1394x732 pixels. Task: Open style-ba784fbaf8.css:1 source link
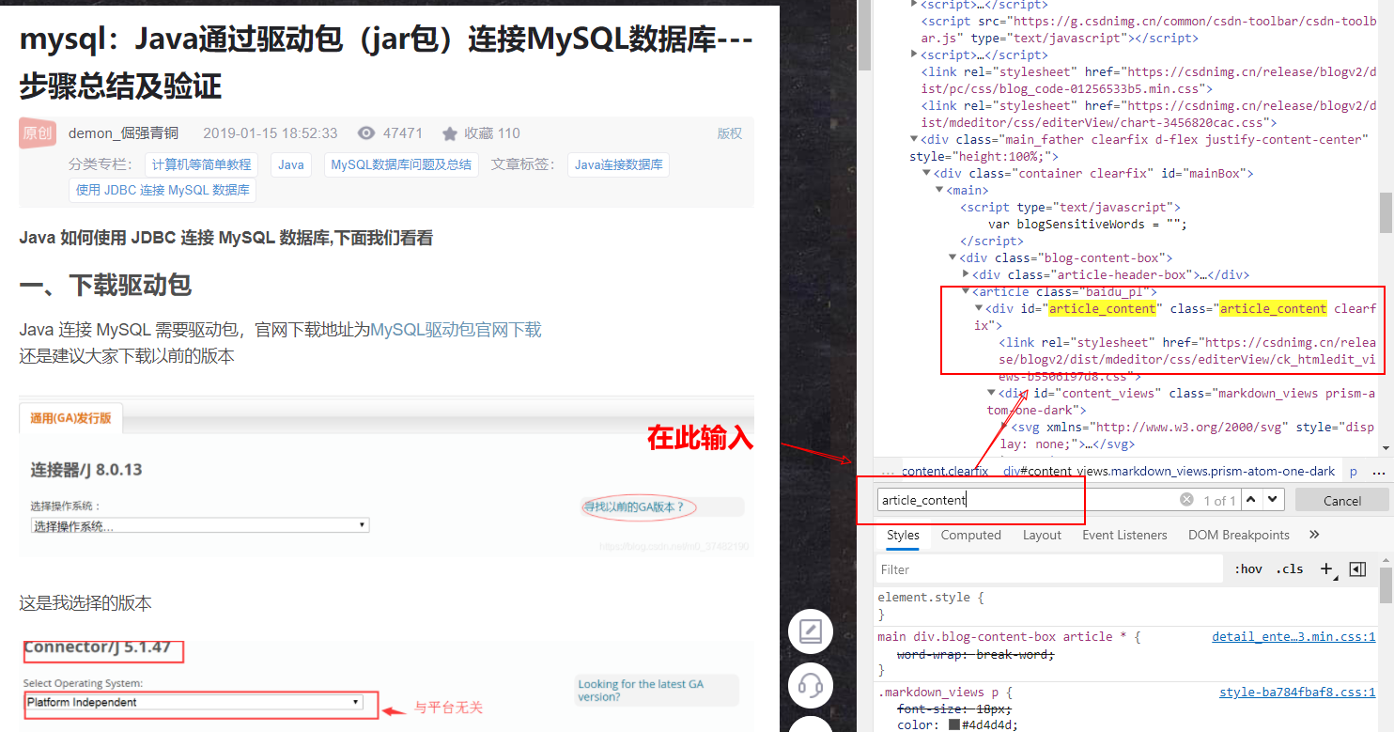pos(1297,692)
